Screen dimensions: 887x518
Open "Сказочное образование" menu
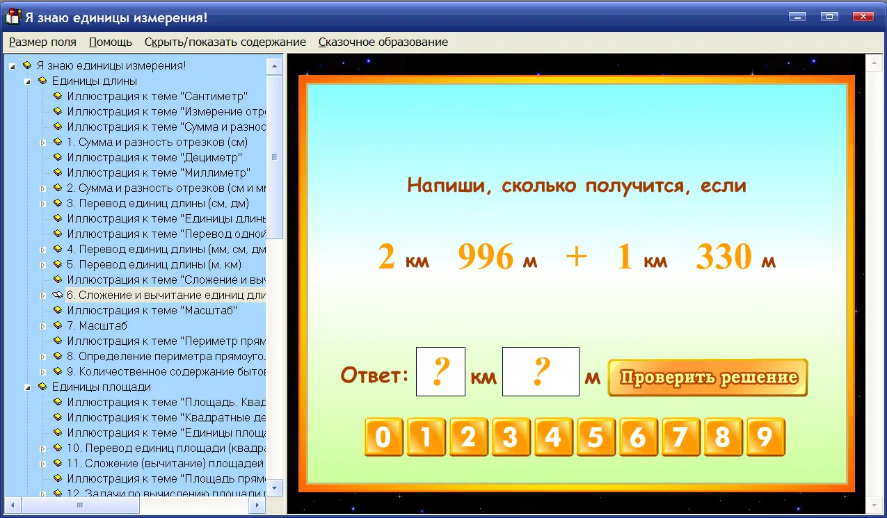[x=383, y=42]
